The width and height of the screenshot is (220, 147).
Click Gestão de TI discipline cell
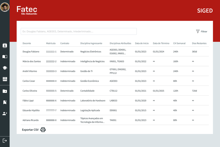tap(87, 71)
